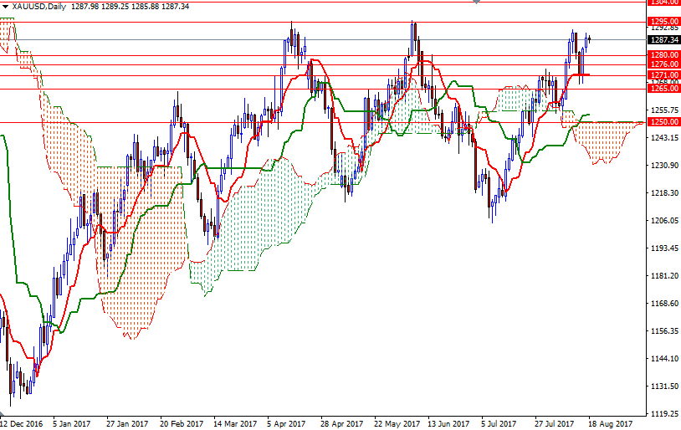Click the 18 Aug 2017 date label
Viewport: 681px width, 430px height.
[x=609, y=424]
